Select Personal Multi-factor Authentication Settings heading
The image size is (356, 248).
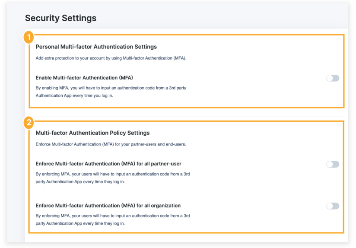point(96,47)
